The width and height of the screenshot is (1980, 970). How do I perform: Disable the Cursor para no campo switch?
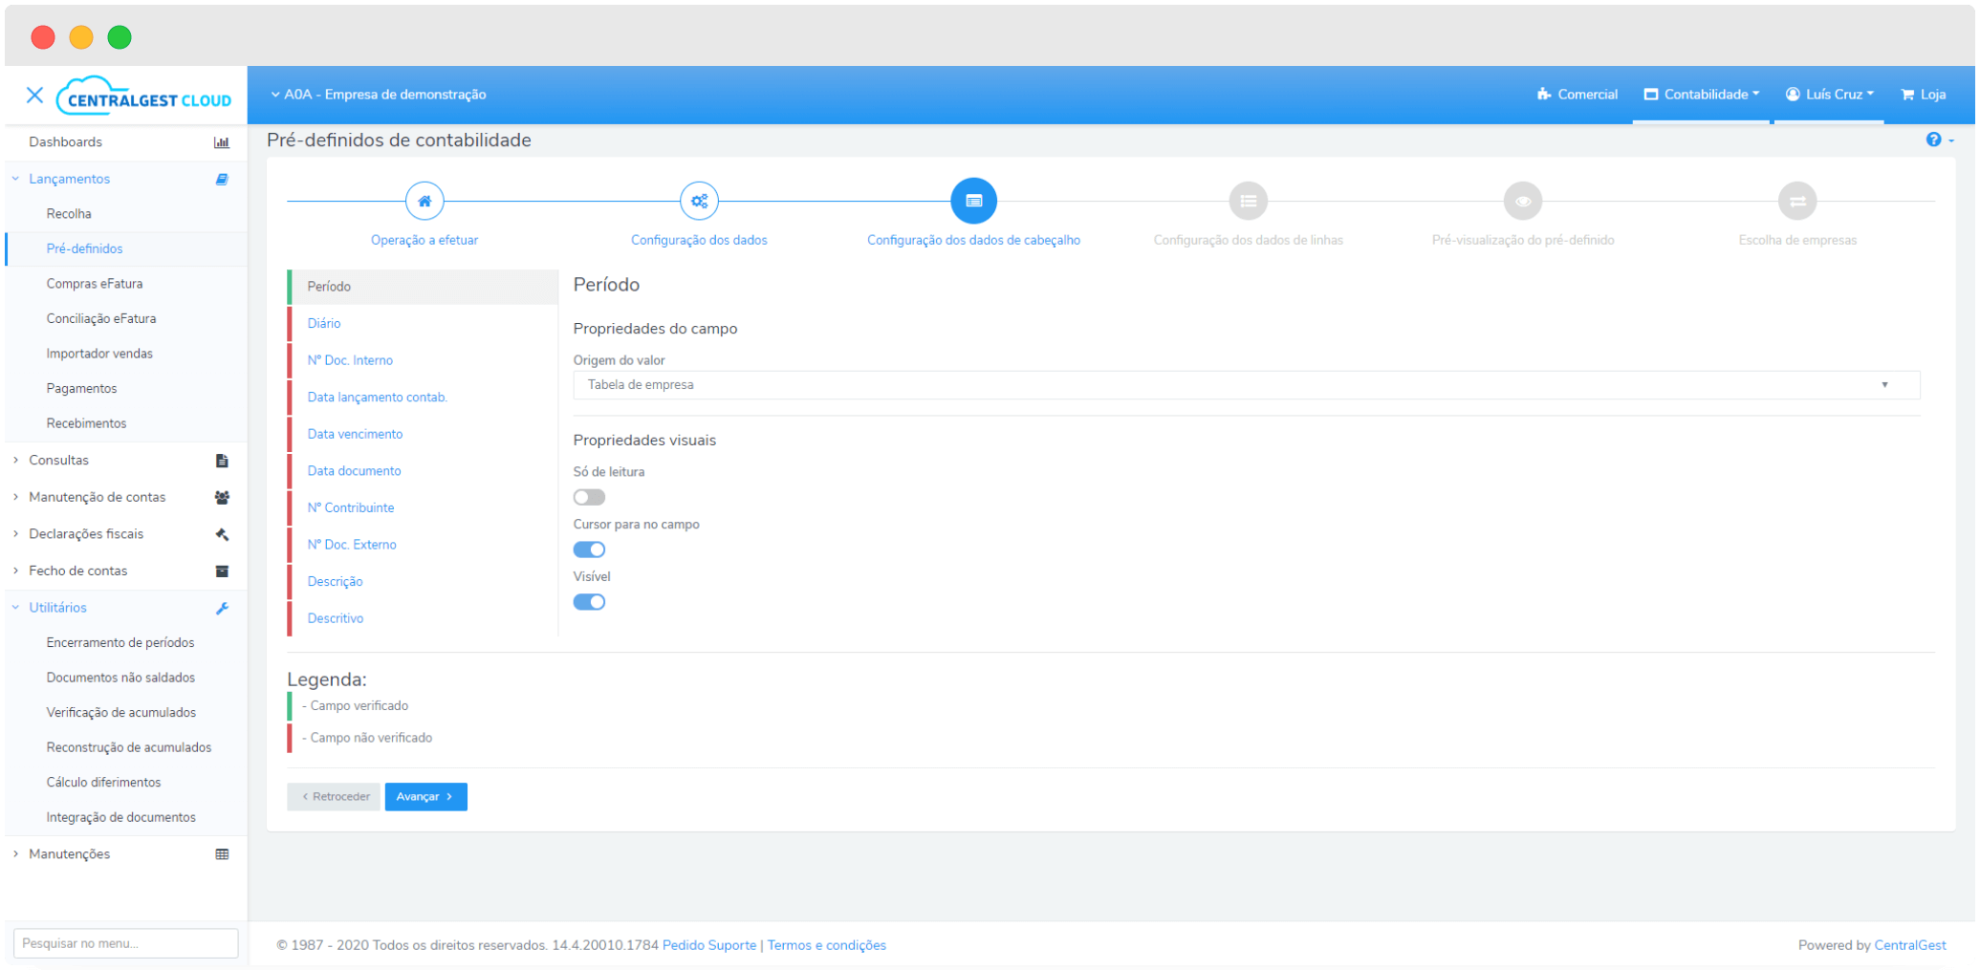pyautogui.click(x=589, y=550)
